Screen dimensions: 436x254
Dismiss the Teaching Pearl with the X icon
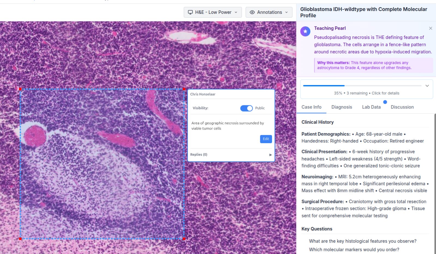click(x=431, y=28)
